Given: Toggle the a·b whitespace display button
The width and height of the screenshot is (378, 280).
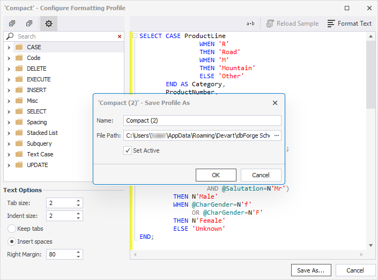Looking at the screenshot, I should [x=250, y=24].
